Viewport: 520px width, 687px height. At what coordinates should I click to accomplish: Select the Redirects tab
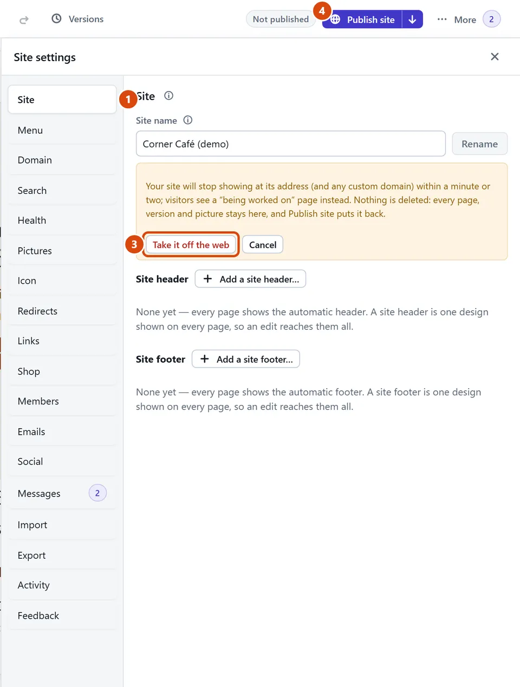click(x=62, y=311)
